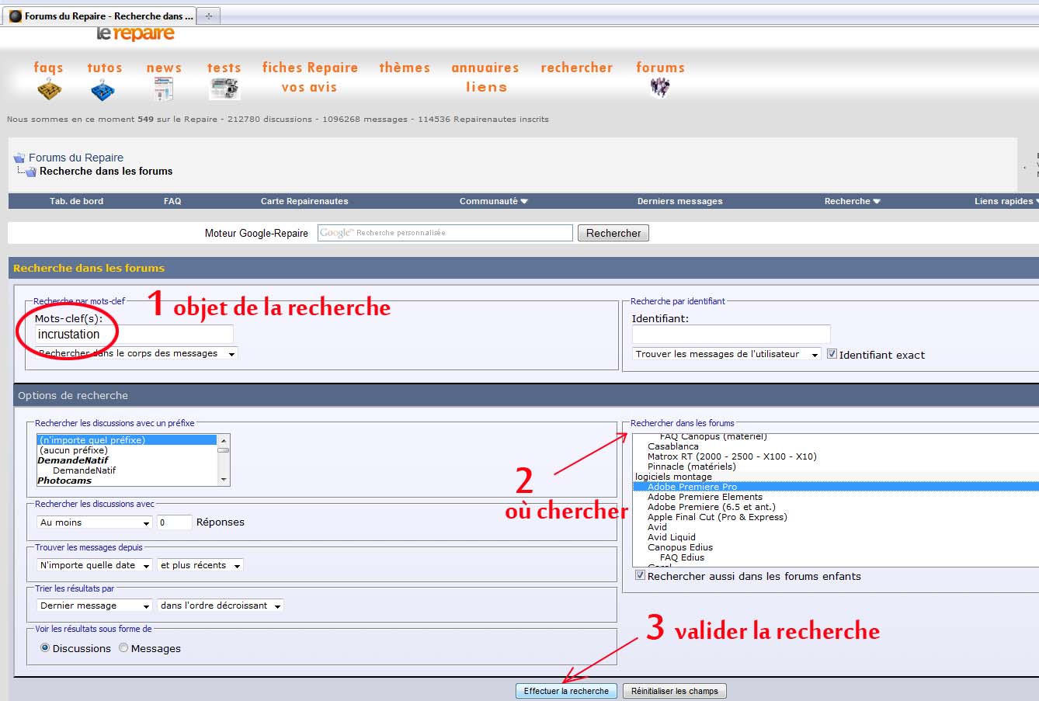Open the N'importe quelle date dropdown
The image size is (1039, 701).
[x=95, y=565]
